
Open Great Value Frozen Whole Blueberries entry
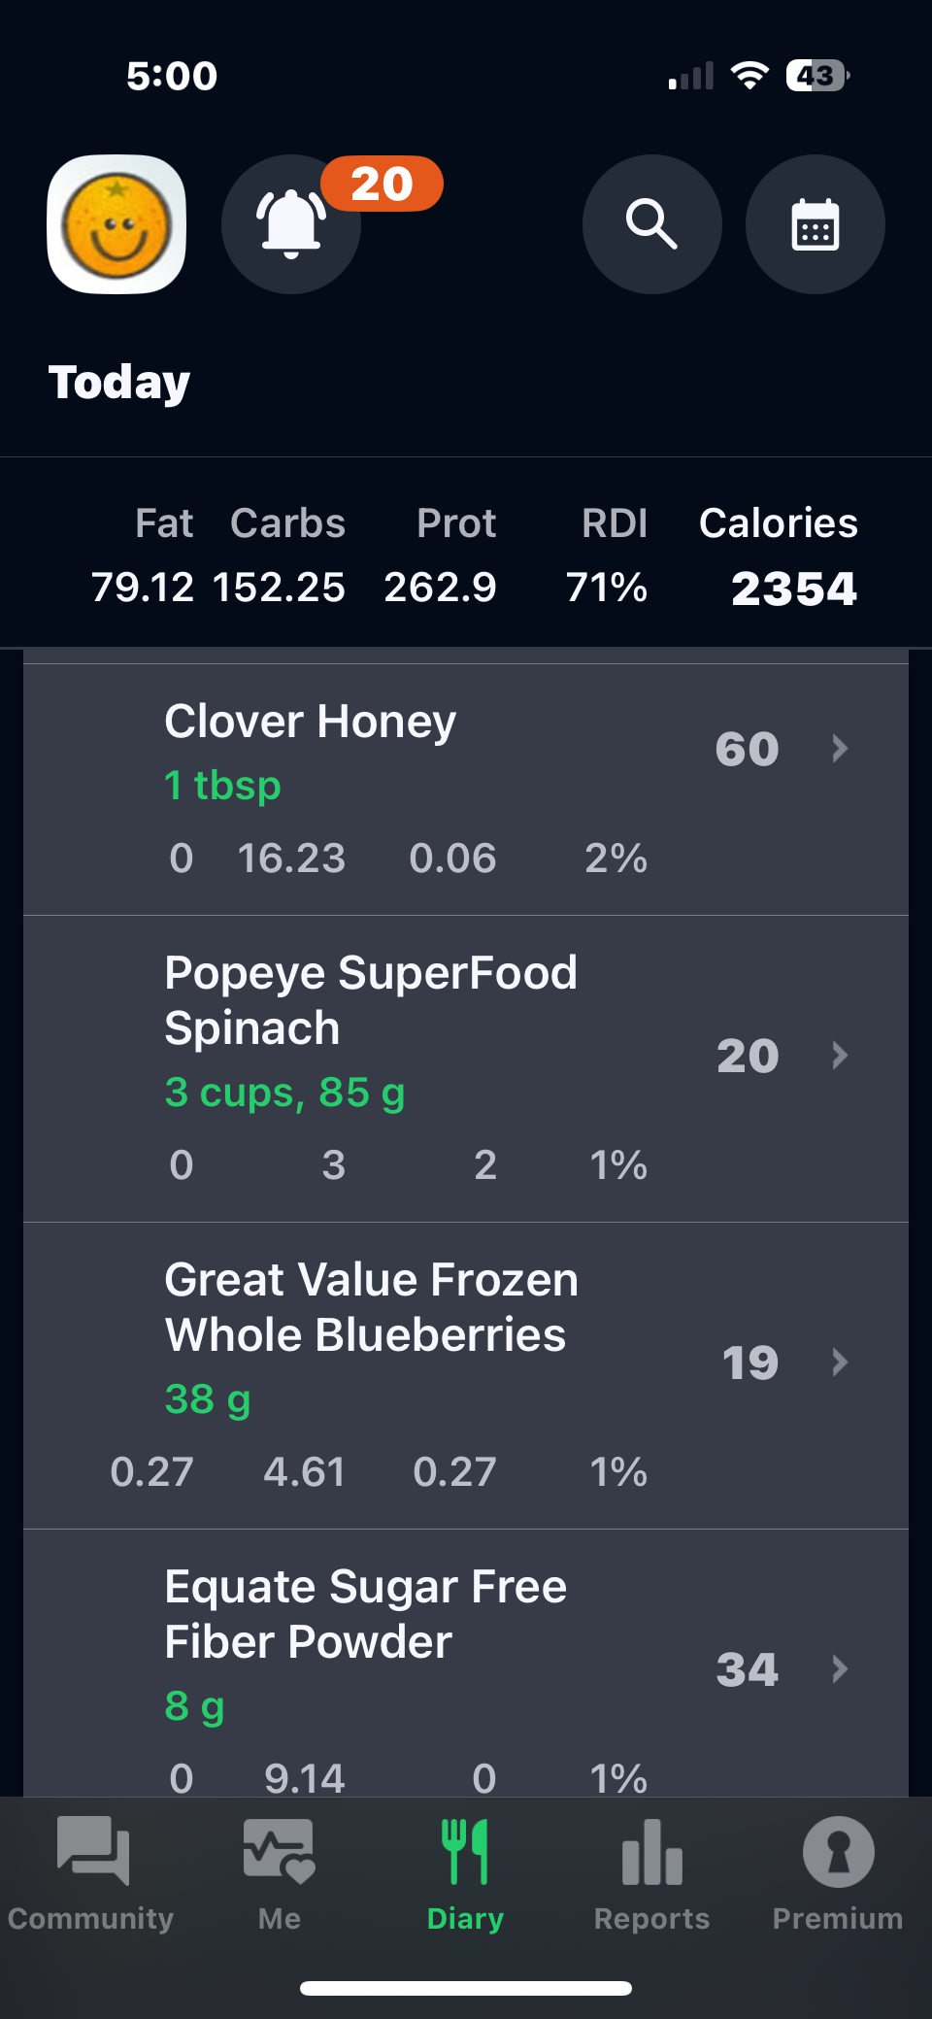[x=371, y=1307]
